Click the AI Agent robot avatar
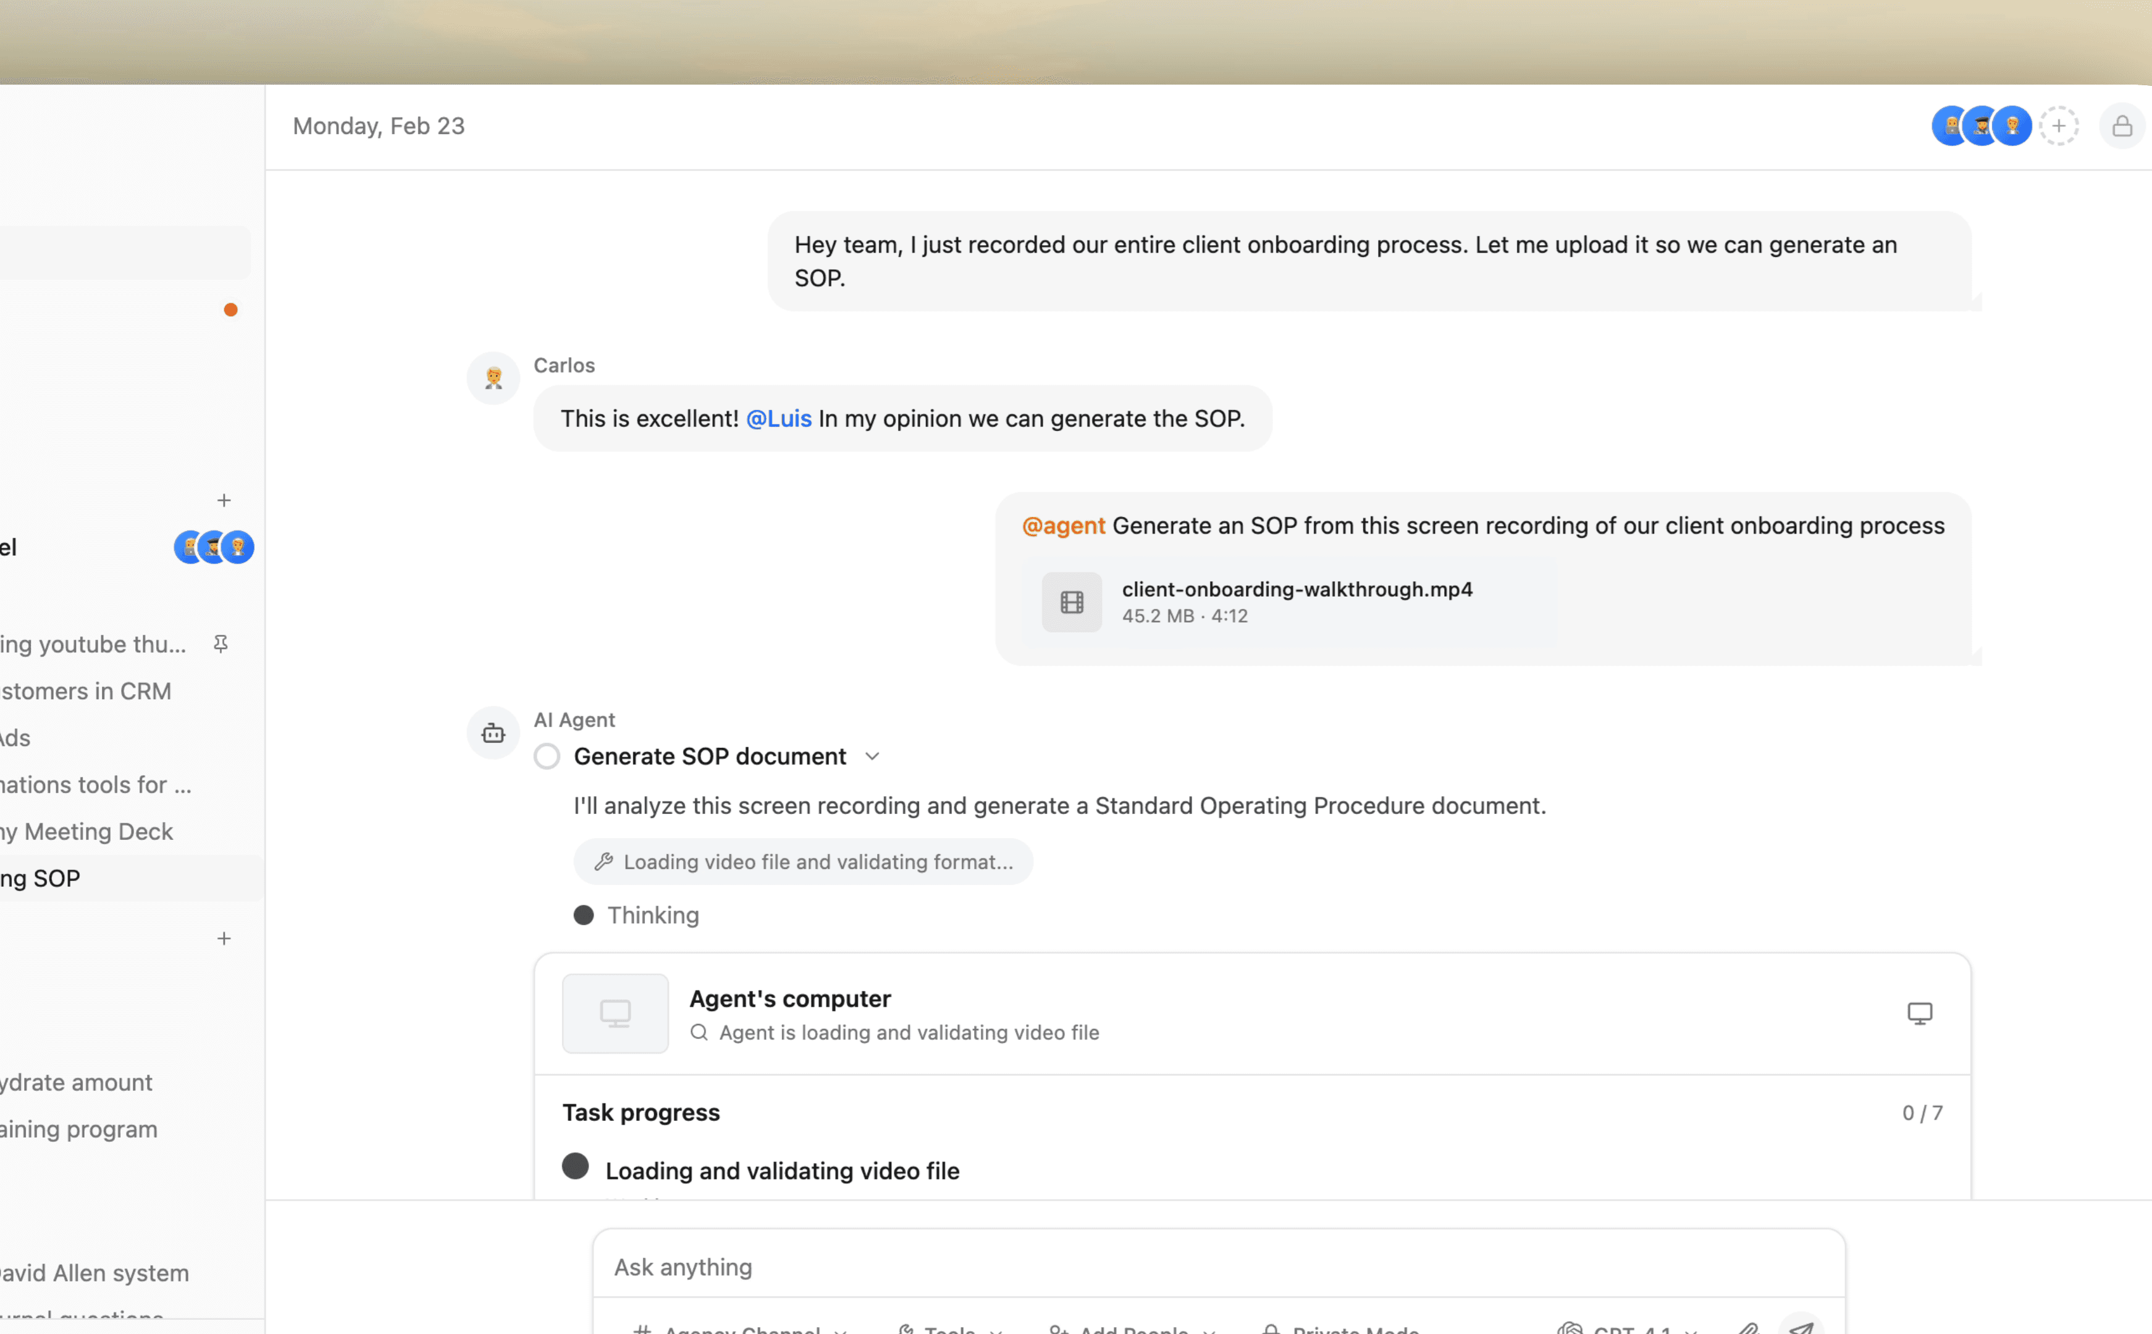The width and height of the screenshot is (2152, 1334). (x=494, y=732)
